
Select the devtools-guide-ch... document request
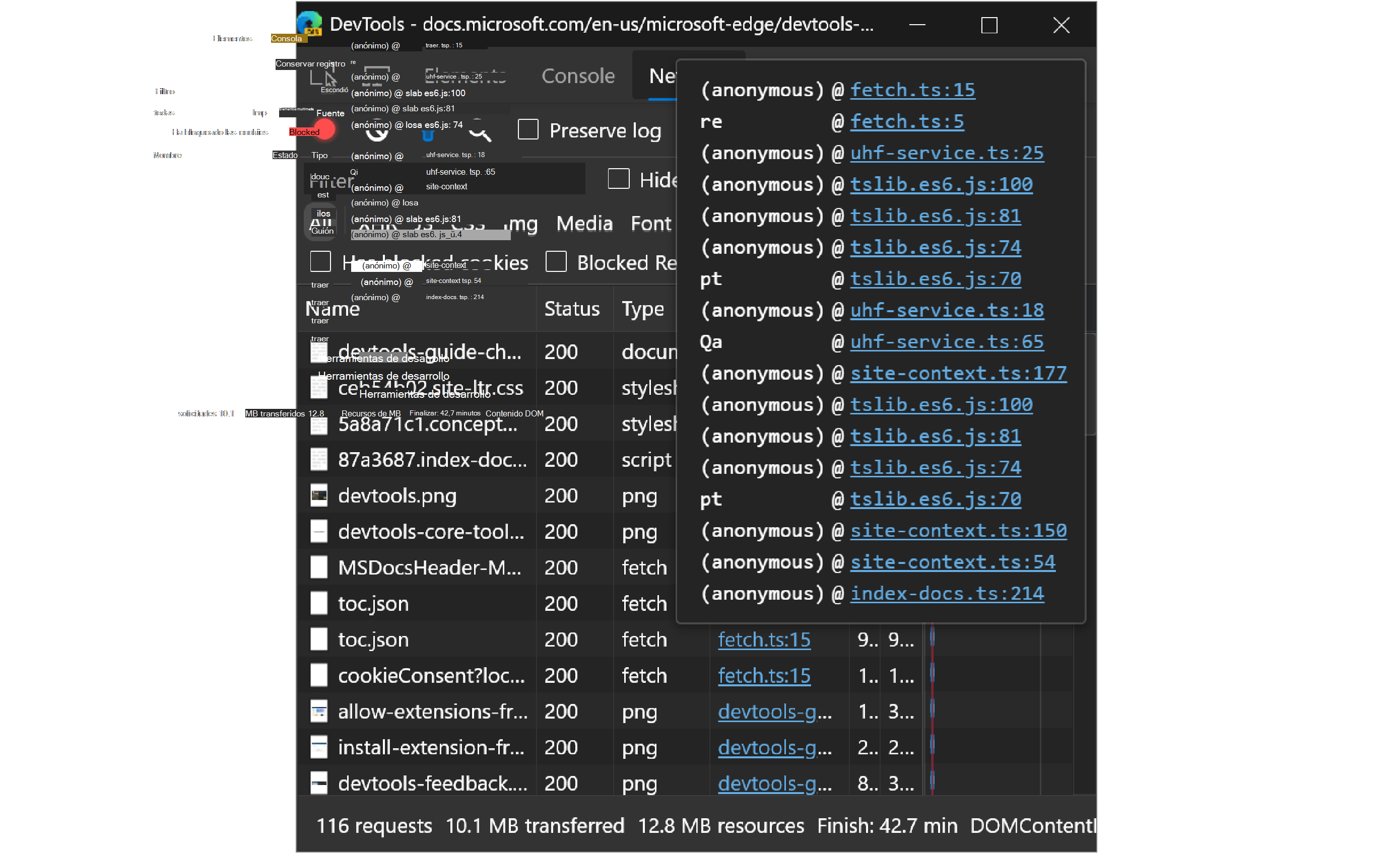pyautogui.click(x=430, y=352)
